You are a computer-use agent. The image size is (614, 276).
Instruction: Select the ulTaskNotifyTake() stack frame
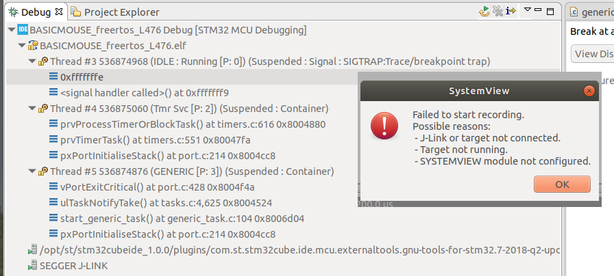[160, 203]
